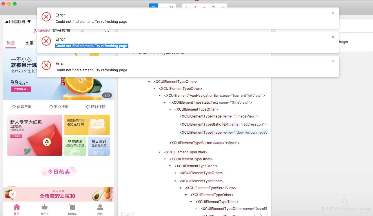Switch to the 水果 category tab
The image size is (373, 216).
pyautogui.click(x=29, y=43)
